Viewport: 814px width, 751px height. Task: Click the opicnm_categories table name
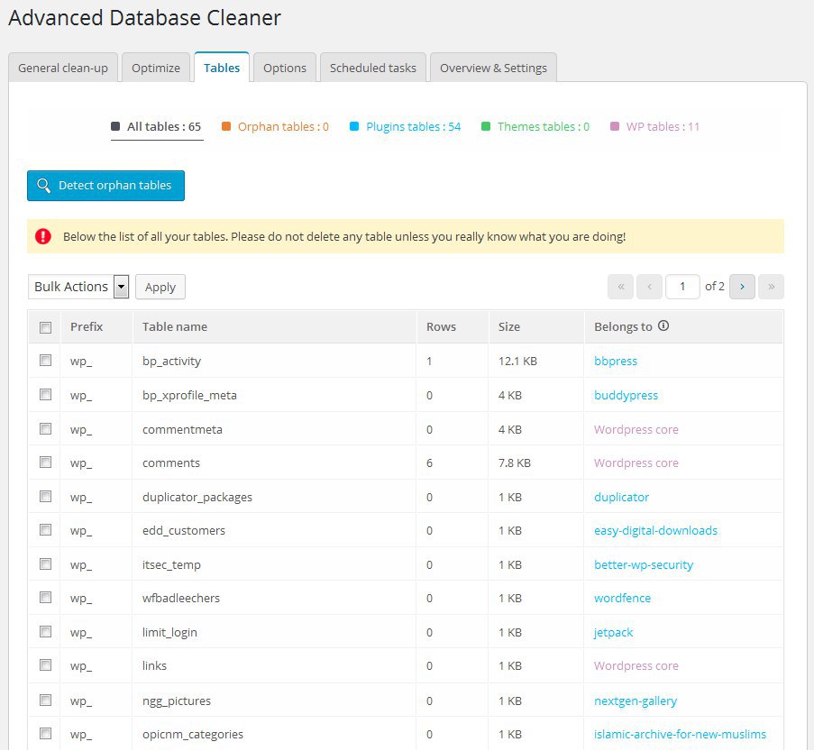pos(193,734)
